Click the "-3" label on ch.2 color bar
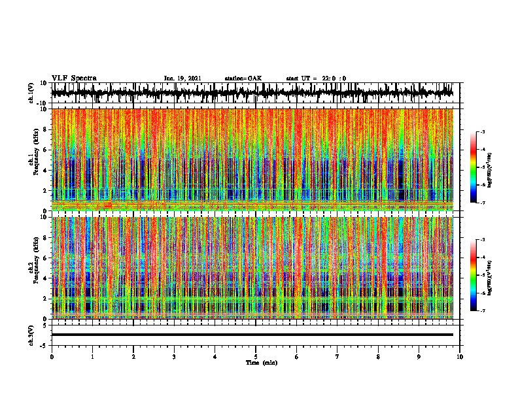Image resolution: width=518 pixels, height=400 pixels. tap(483, 240)
